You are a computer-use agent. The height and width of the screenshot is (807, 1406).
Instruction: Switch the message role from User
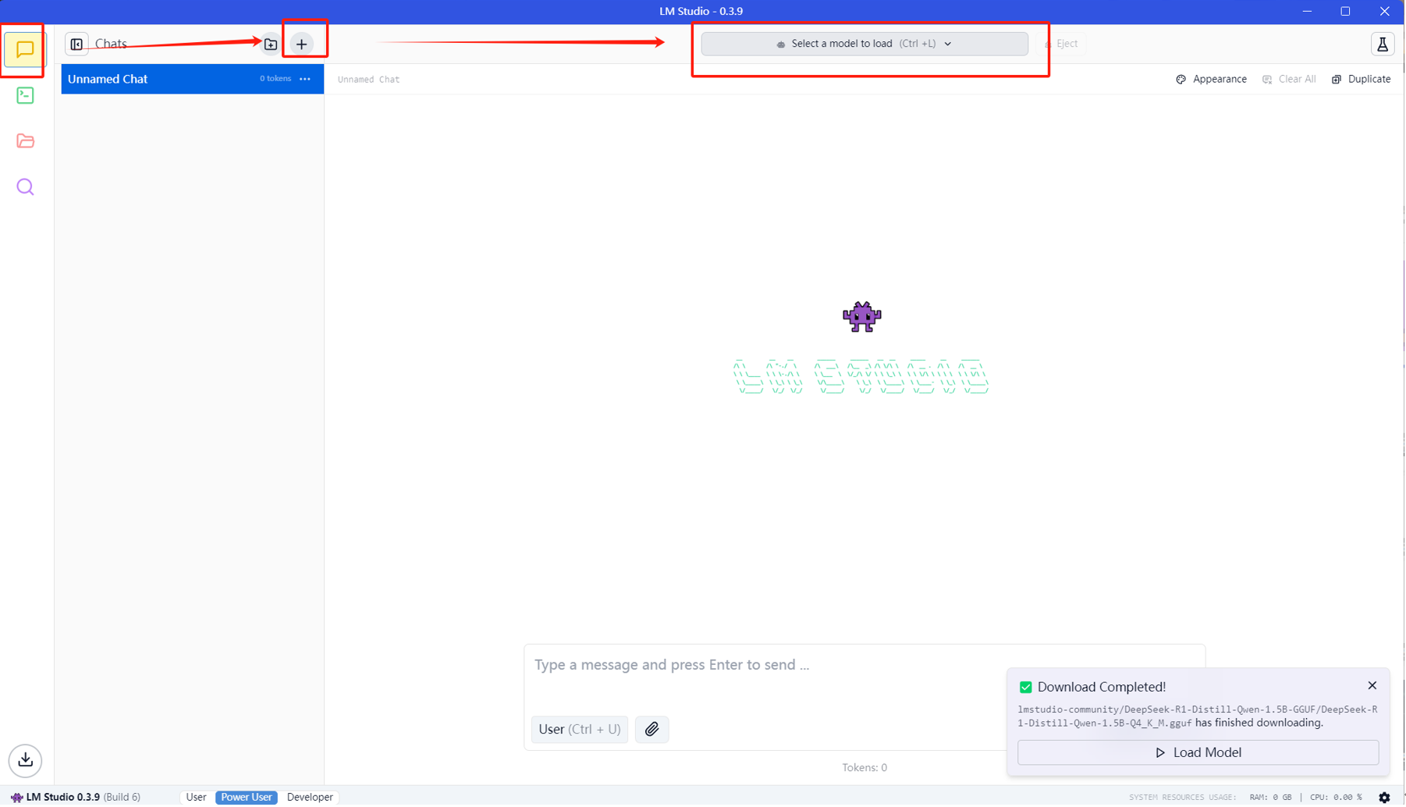coord(580,731)
